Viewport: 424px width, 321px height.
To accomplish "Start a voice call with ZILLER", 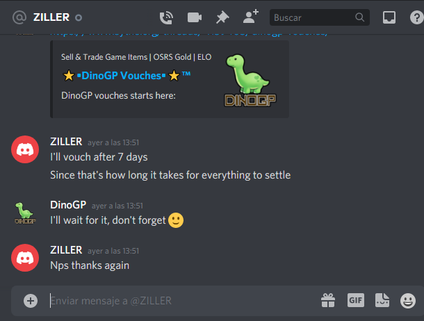I will point(166,18).
